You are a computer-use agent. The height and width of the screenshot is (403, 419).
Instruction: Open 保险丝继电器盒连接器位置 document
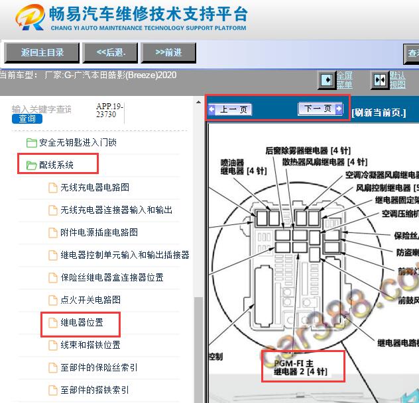click(111, 278)
